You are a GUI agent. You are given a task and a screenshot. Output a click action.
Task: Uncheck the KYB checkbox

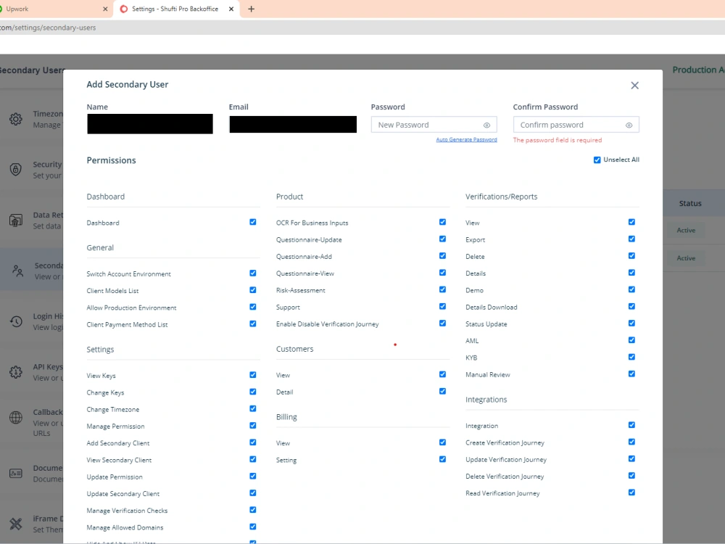point(631,357)
